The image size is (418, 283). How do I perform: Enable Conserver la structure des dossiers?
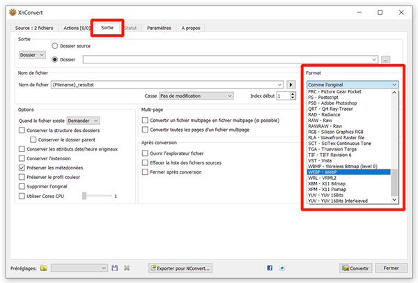[x=22, y=130]
